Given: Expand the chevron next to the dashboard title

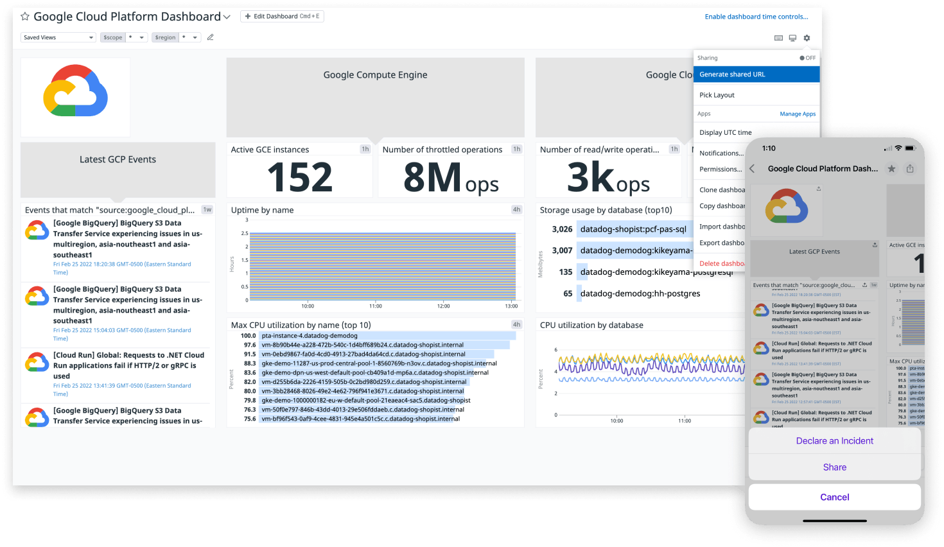Looking at the screenshot, I should [x=227, y=17].
